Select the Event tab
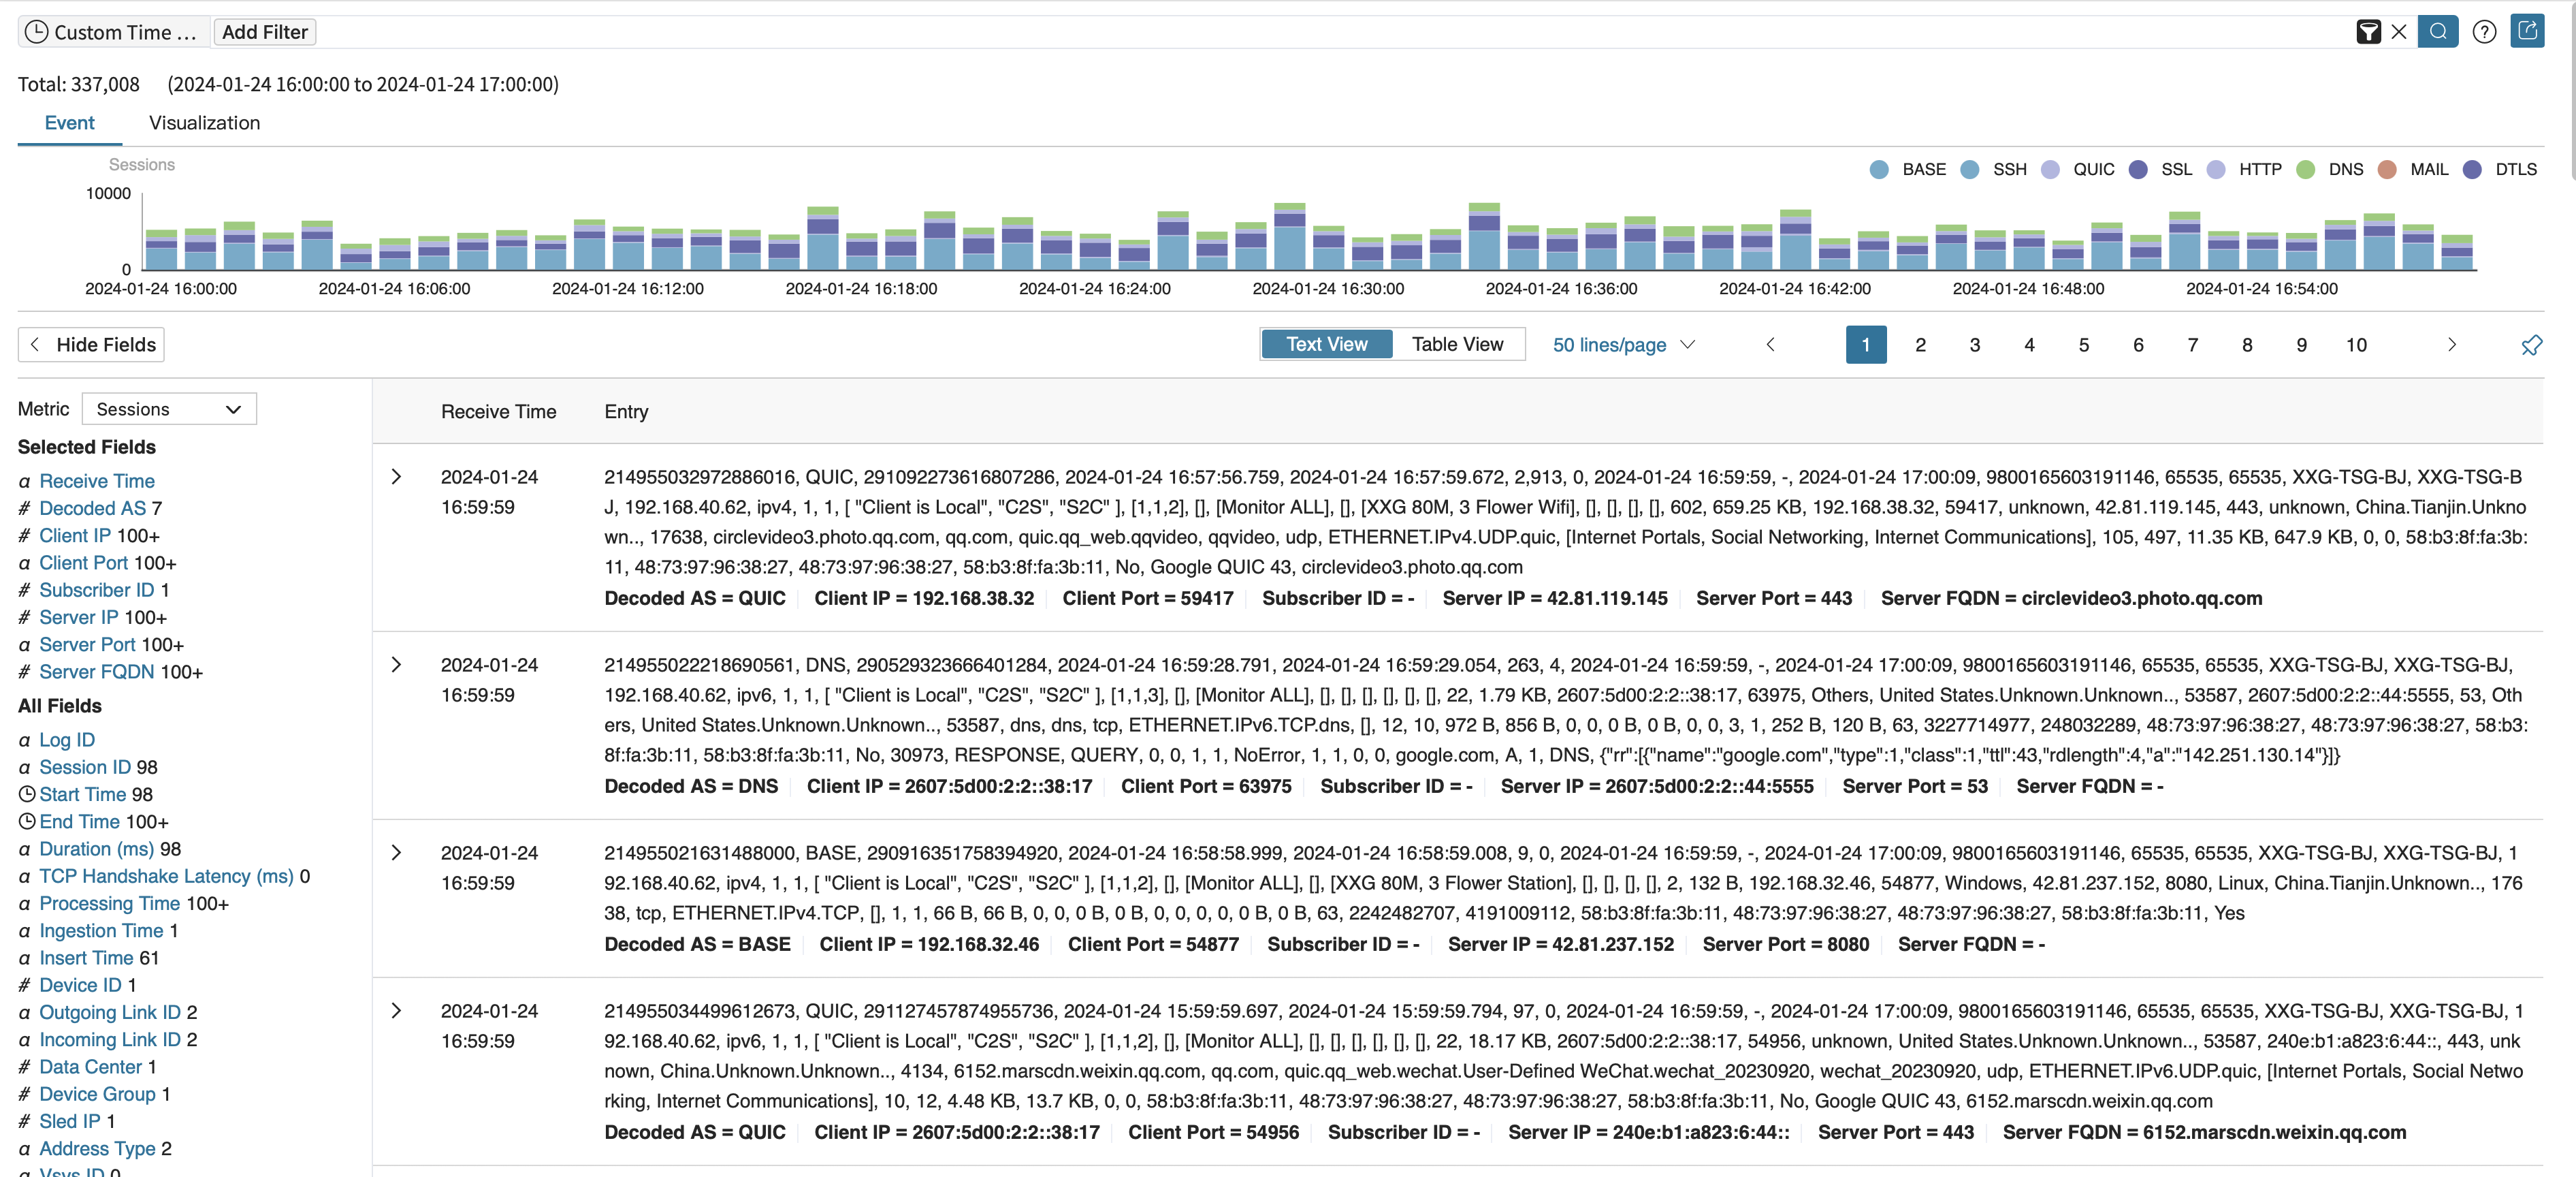Viewport: 2576px width, 1177px height. (x=69, y=123)
